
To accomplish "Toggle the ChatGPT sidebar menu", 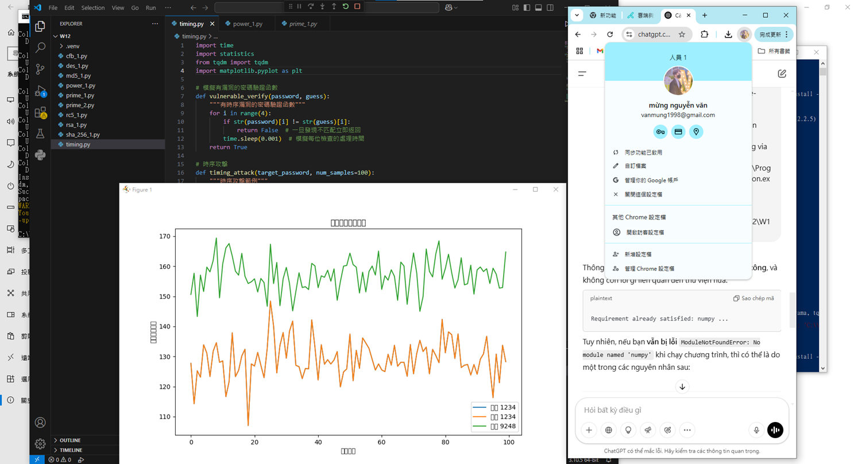I will [x=582, y=74].
